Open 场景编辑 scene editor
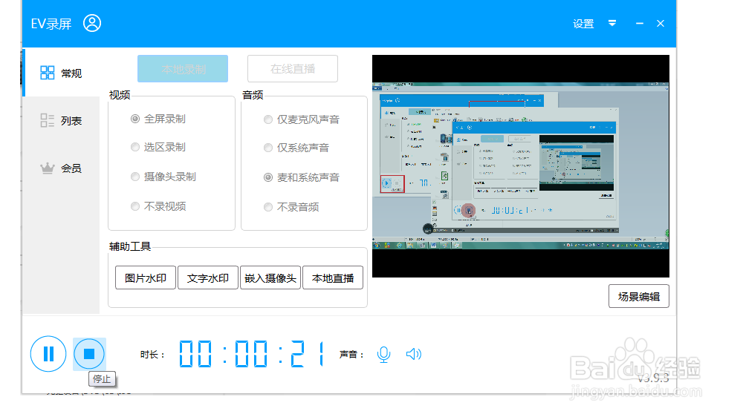Image resolution: width=743 pixels, height=417 pixels. point(639,296)
